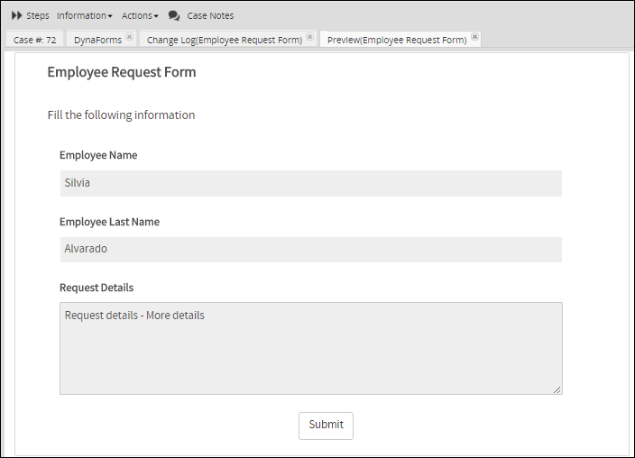
Task: Click the Request Details field label
Action: [97, 288]
